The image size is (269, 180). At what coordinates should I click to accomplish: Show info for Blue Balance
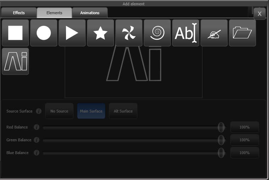coord(37,153)
